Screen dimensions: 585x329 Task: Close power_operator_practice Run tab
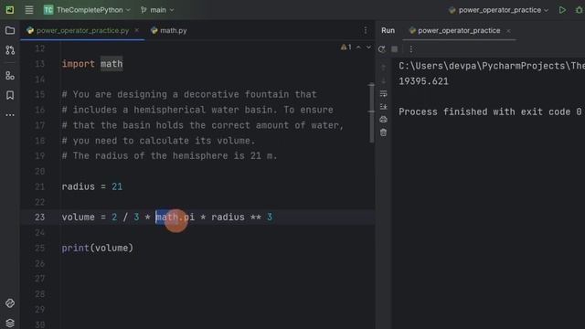pyautogui.click(x=508, y=30)
